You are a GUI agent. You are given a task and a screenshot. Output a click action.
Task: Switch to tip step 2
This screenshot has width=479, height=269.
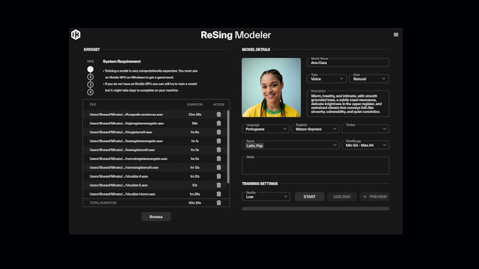point(90,77)
